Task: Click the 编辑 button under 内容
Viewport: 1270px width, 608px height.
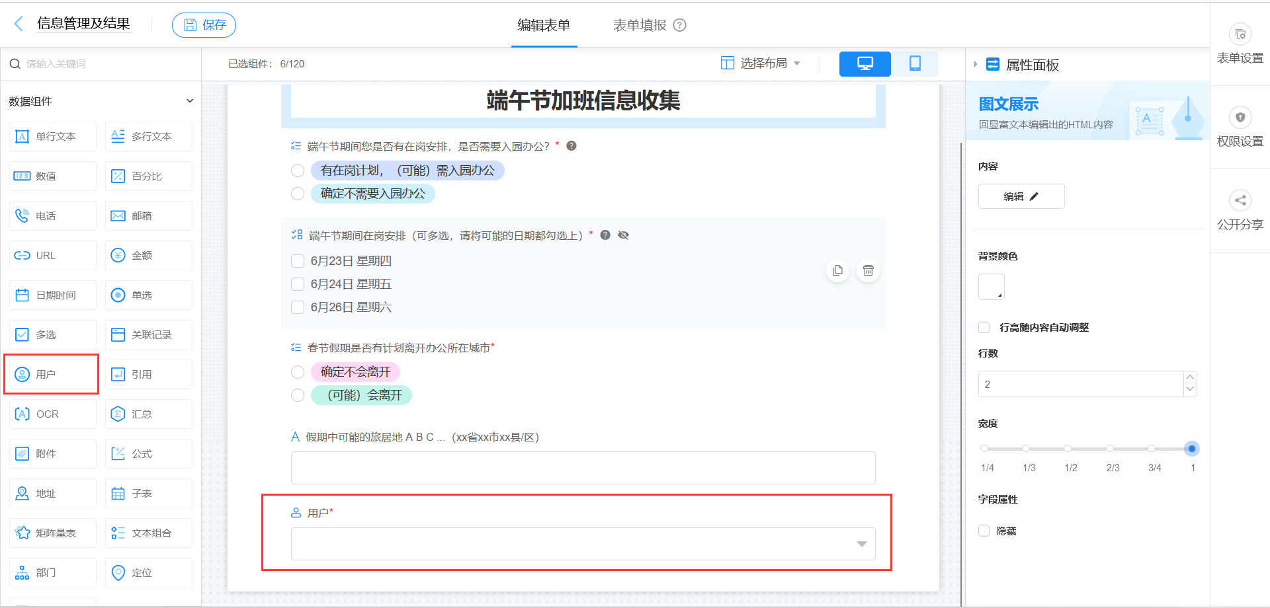Action: 1021,196
